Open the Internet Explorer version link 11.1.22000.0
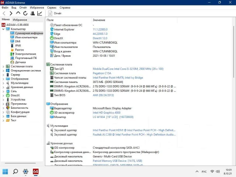This screenshot has height=177, width=236. point(100,29)
